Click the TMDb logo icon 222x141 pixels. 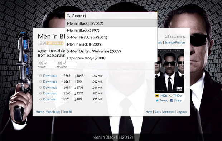coord(171,96)
